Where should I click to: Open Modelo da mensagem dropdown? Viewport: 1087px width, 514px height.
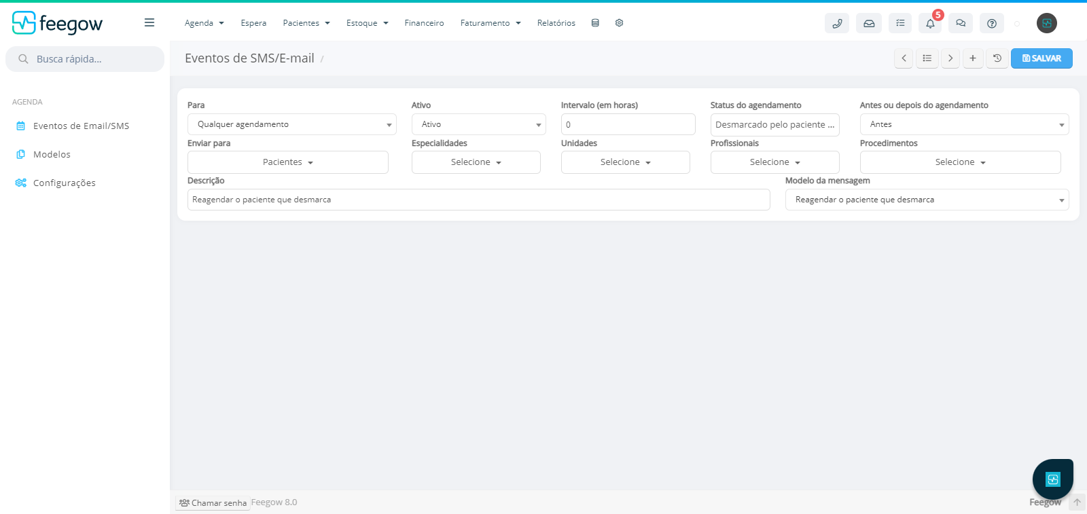(927, 200)
